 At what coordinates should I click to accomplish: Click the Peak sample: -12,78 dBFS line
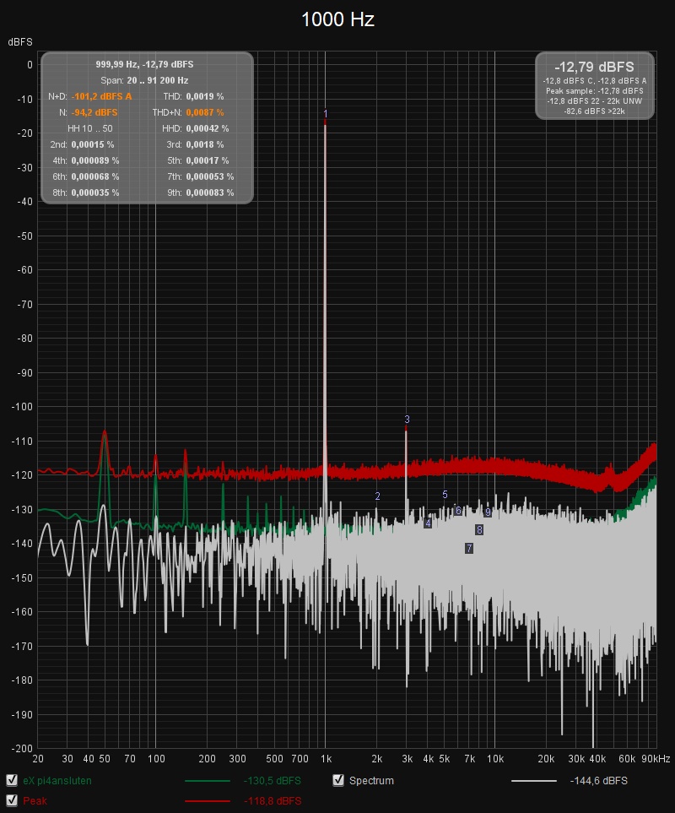(595, 90)
